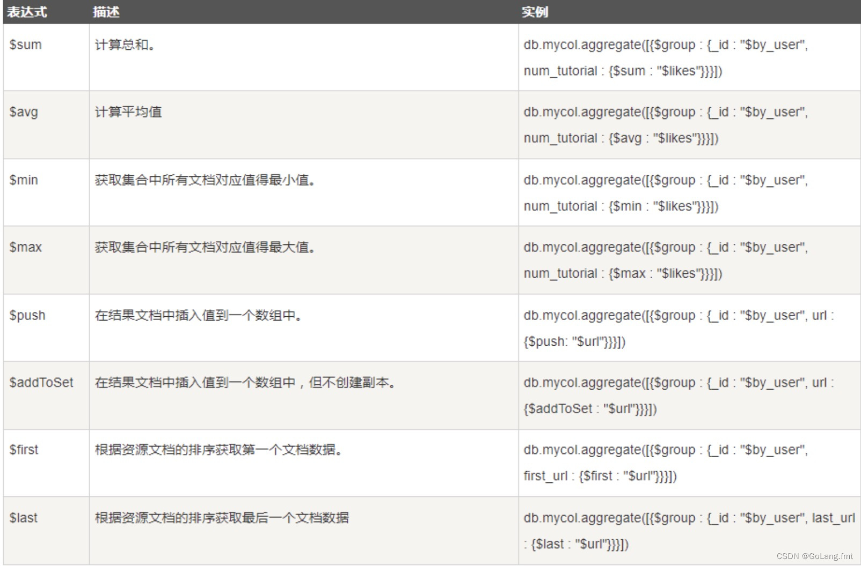This screenshot has width=861, height=566.
Task: Click the example containing {$last : "$url"}
Action: (689, 531)
